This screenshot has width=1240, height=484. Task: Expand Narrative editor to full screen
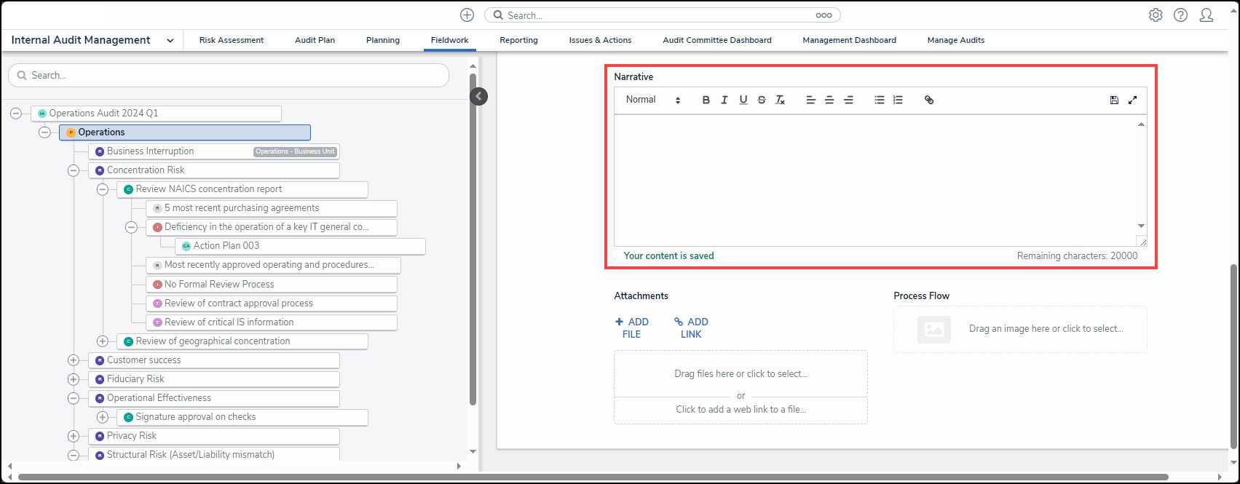1133,100
